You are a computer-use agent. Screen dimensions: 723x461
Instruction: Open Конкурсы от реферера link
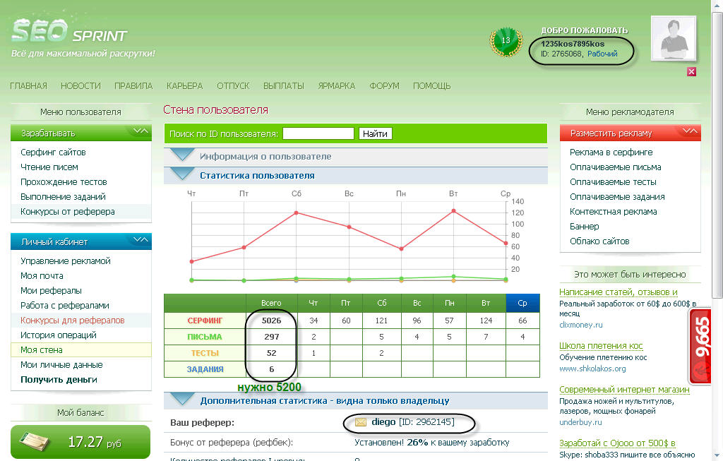coord(67,212)
